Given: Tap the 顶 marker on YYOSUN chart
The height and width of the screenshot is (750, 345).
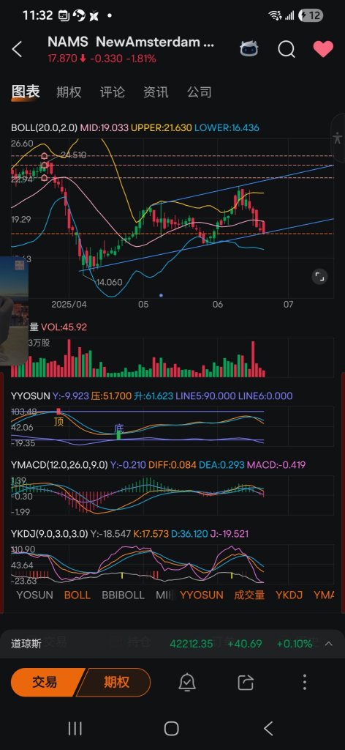Looking at the screenshot, I should [x=58, y=422].
